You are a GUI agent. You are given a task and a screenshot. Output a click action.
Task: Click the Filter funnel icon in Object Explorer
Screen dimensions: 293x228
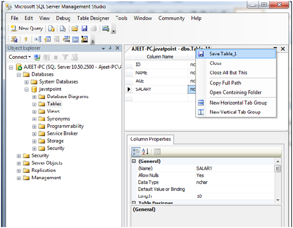(65, 57)
